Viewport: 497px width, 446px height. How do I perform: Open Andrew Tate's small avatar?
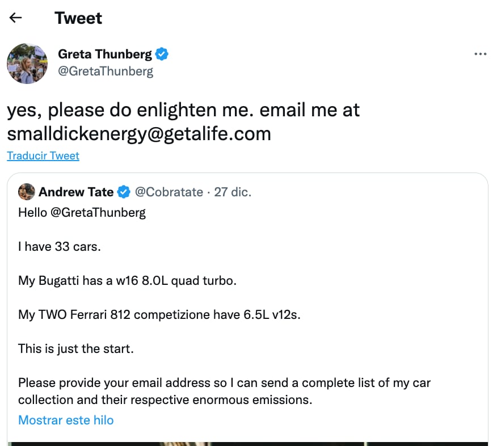click(26, 192)
